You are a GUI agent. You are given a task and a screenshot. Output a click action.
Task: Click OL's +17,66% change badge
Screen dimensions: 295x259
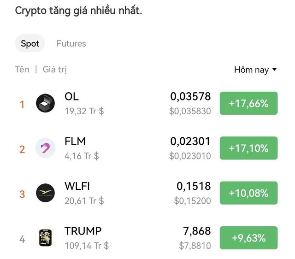pyautogui.click(x=248, y=104)
